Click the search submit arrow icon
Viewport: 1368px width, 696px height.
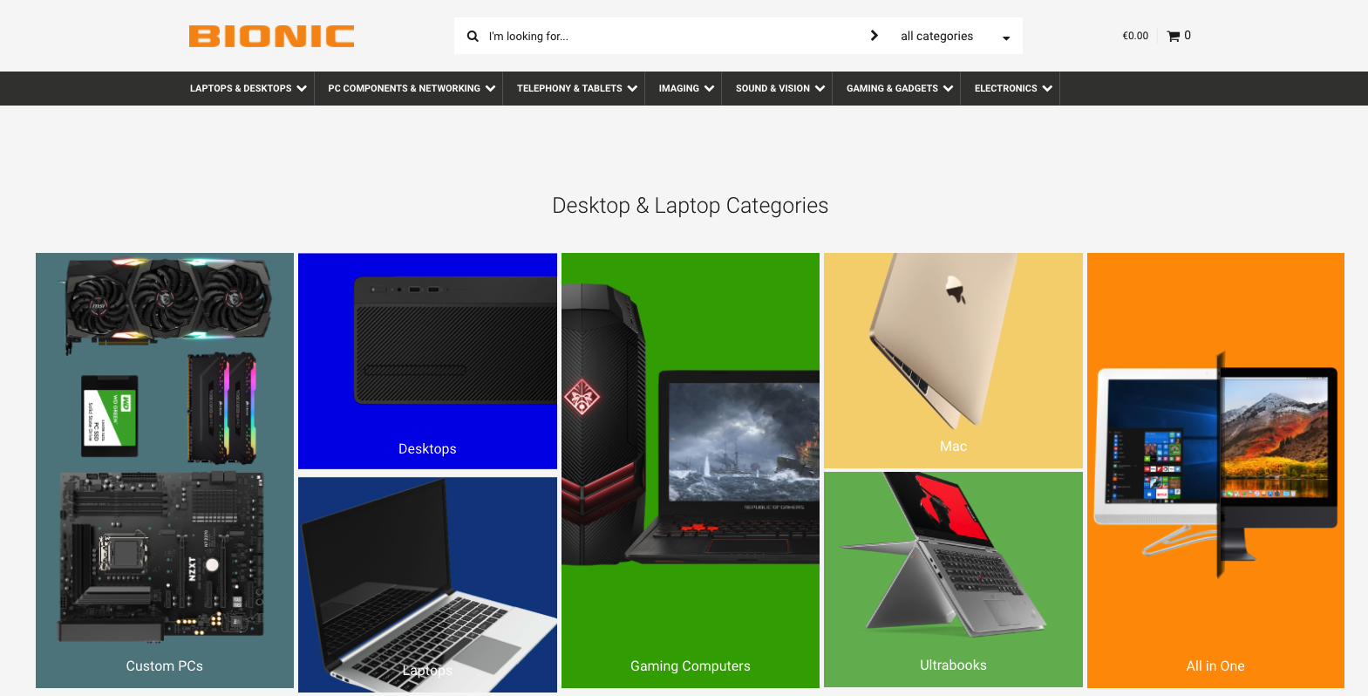pyautogui.click(x=875, y=36)
